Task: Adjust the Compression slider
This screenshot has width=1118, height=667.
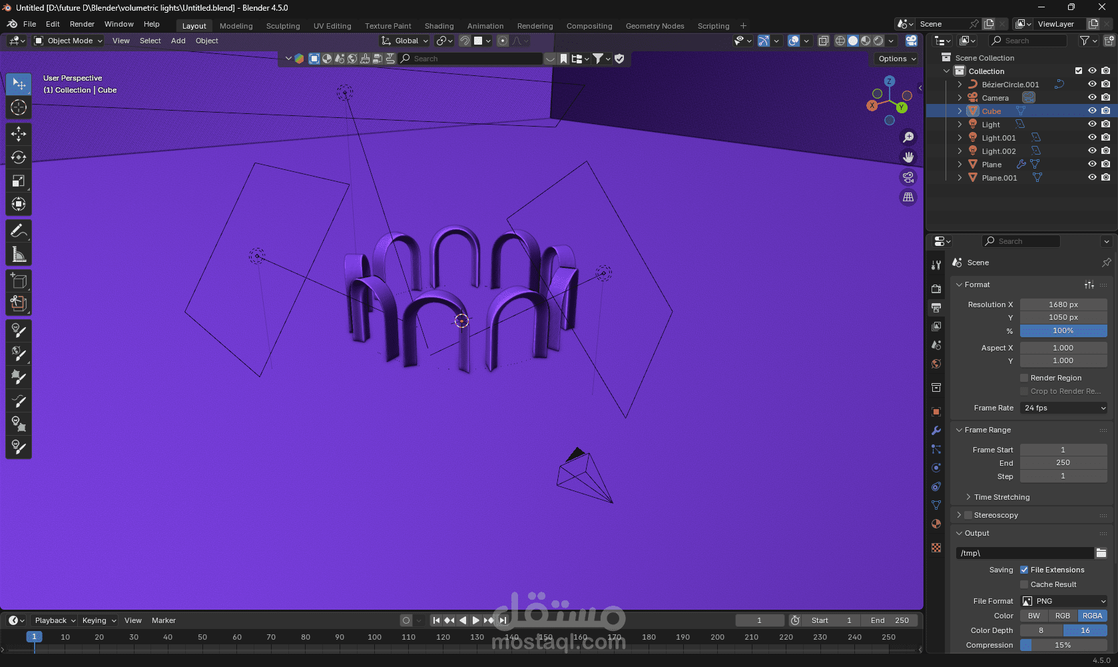Action: (x=1063, y=645)
